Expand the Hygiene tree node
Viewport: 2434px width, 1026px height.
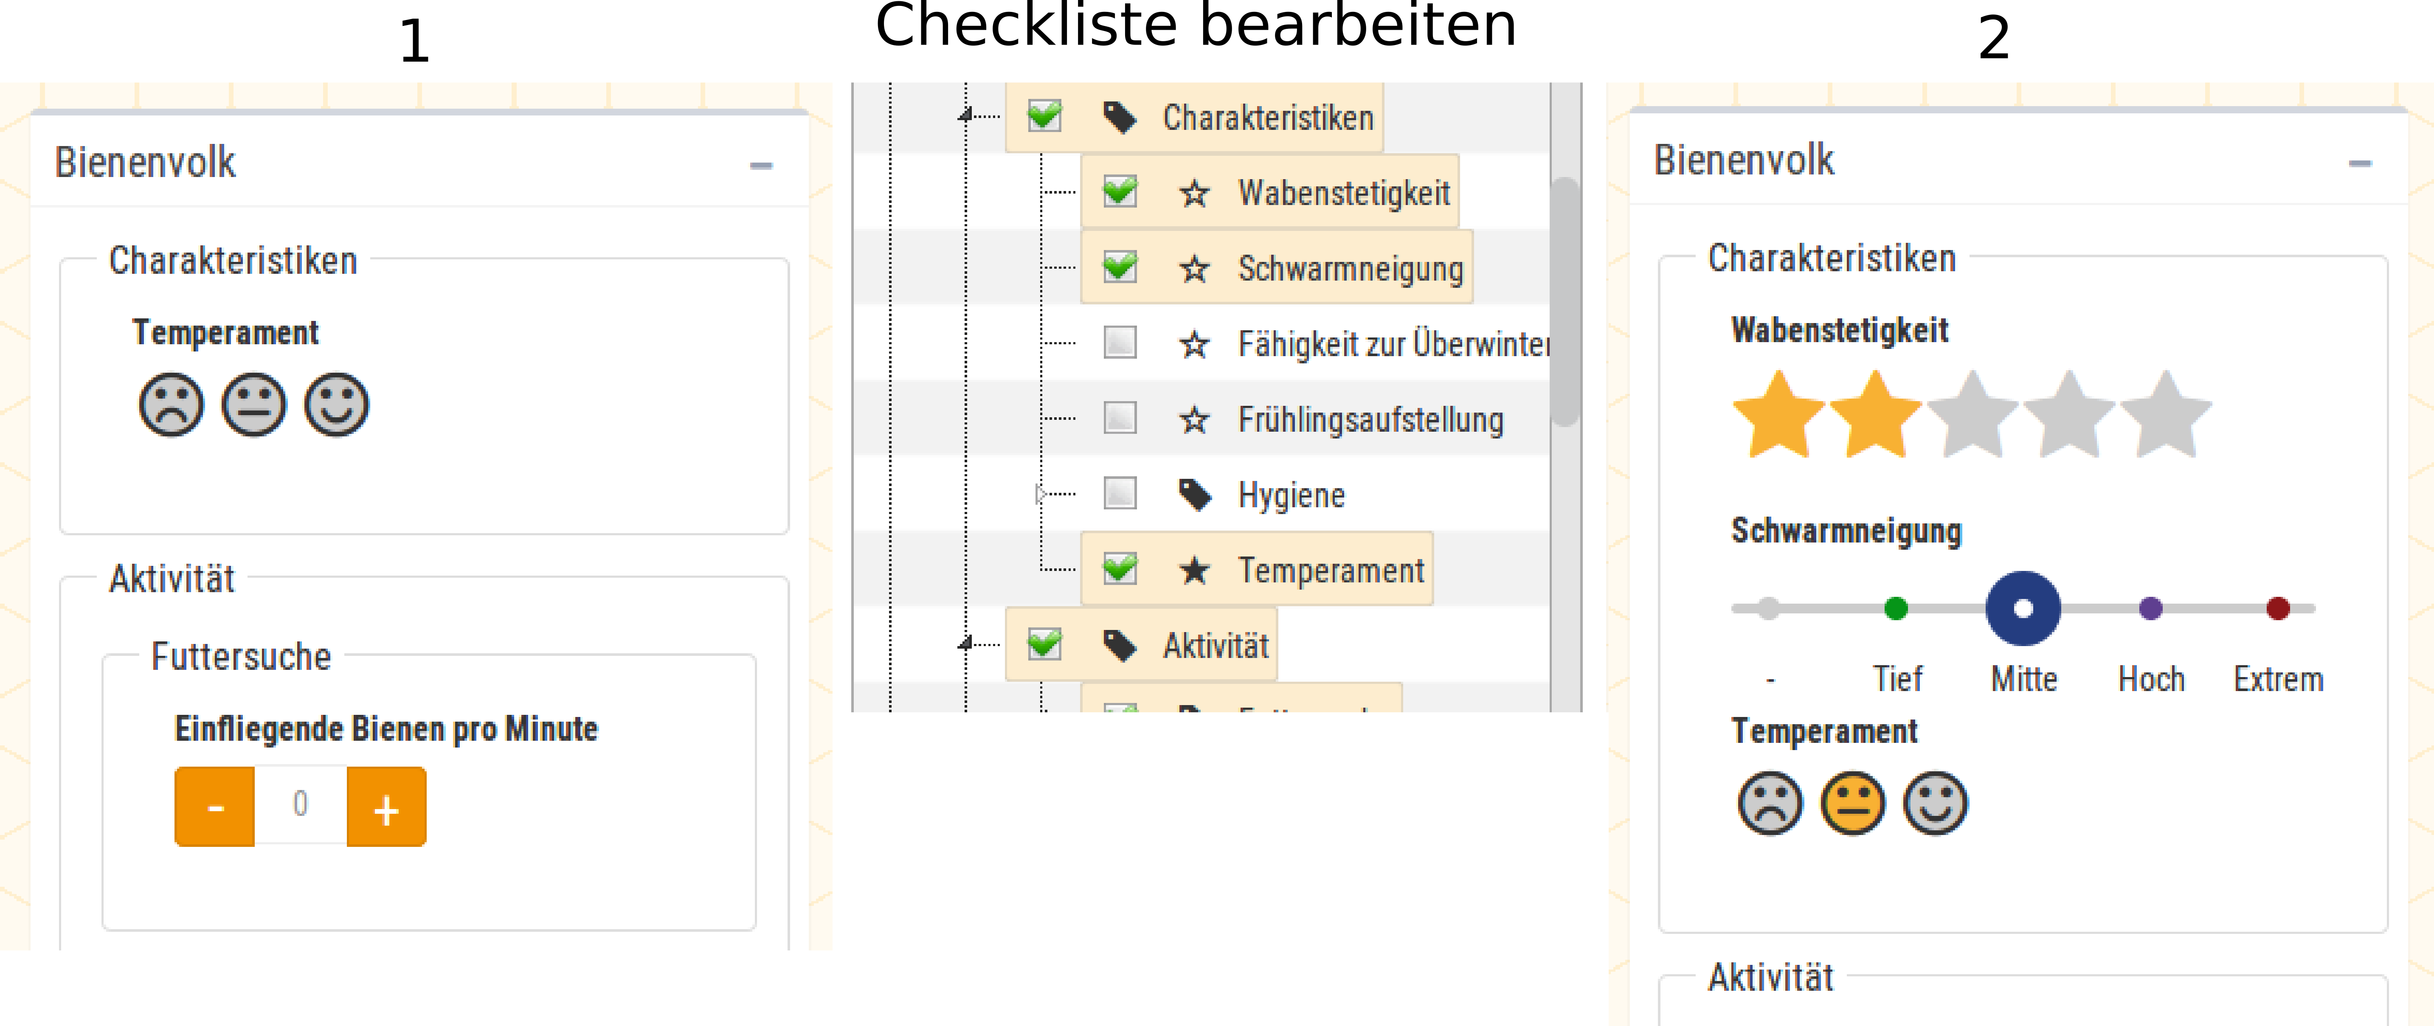pos(1039,493)
